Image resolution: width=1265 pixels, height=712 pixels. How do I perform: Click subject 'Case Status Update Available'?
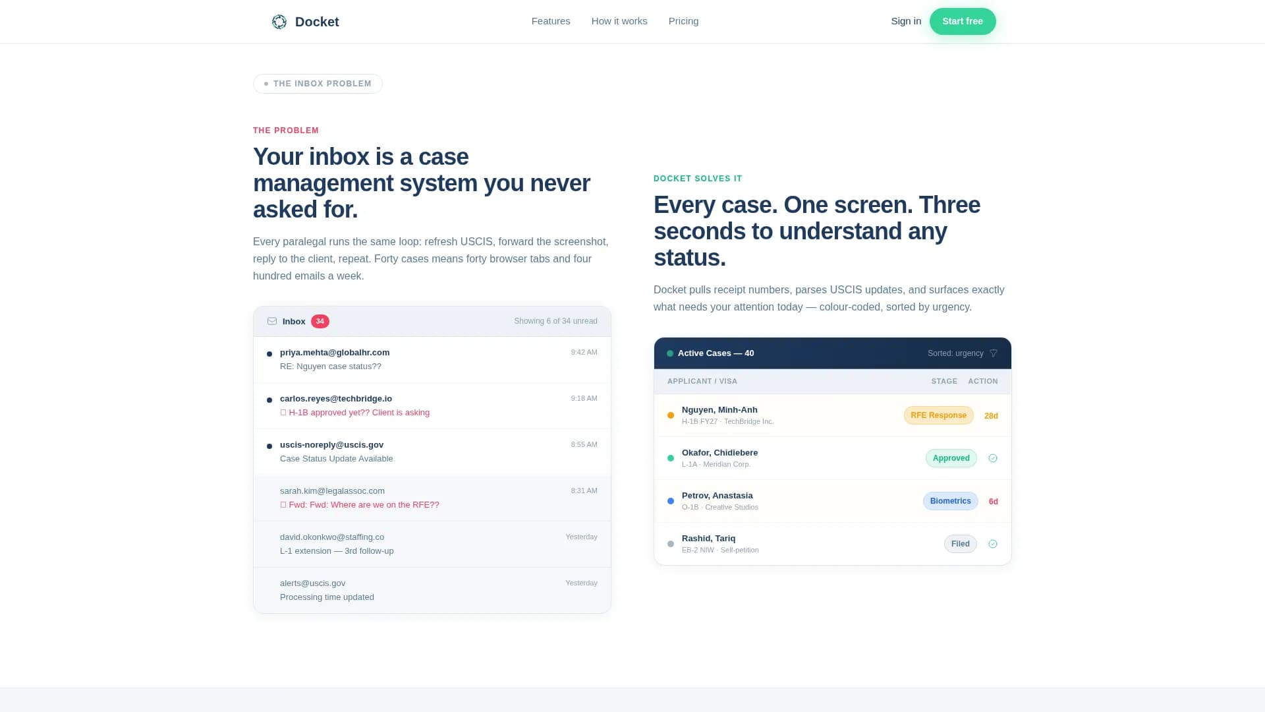point(336,459)
